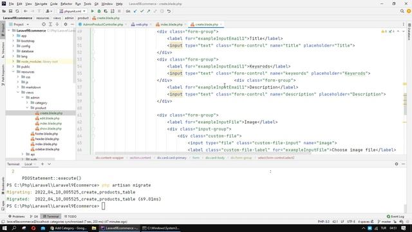Open Project panel settings gear
Image resolution: width=412 pixels, height=232 pixels.
[x=66, y=24]
